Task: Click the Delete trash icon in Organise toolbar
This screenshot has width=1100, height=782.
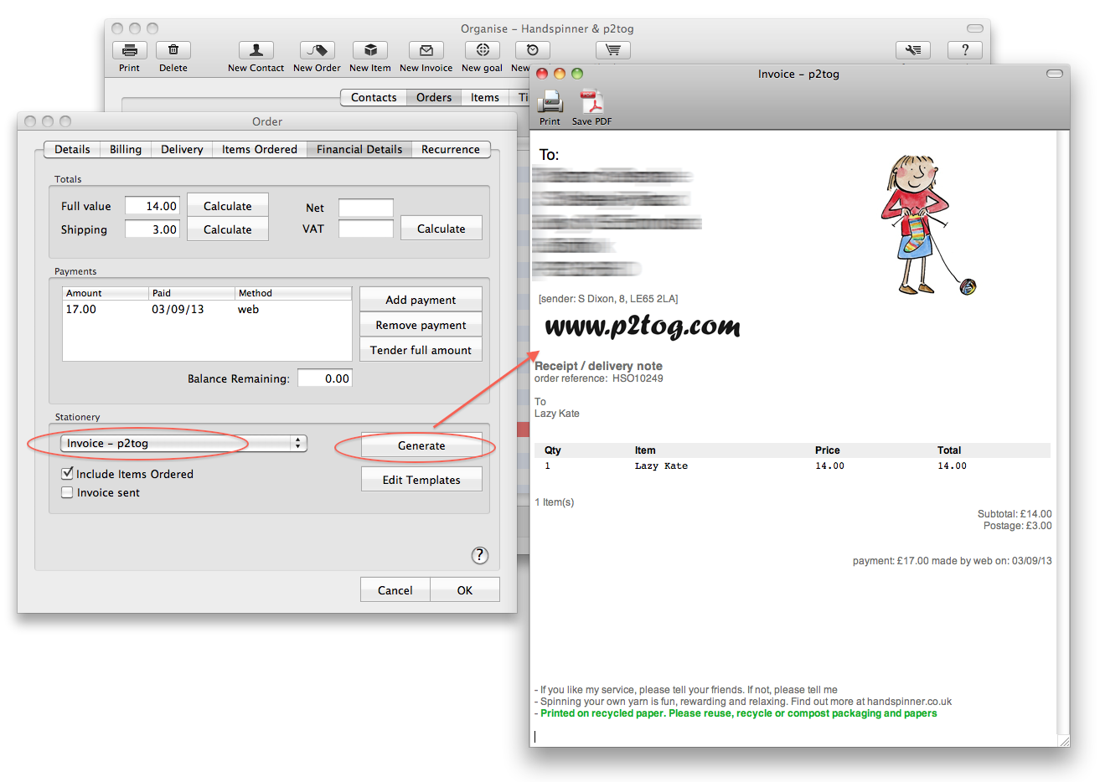Action: (173, 50)
